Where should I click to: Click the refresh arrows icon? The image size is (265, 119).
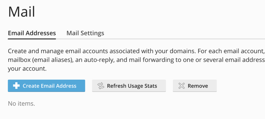tap(100, 86)
